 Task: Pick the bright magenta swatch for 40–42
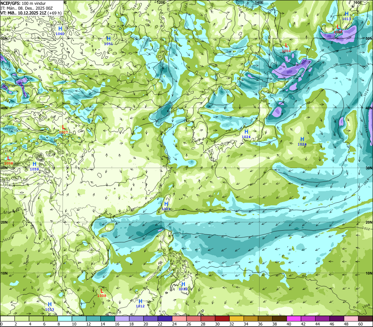[x=294, y=318]
